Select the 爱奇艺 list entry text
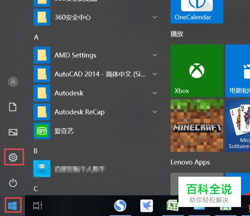The image size is (250, 216). click(x=64, y=131)
